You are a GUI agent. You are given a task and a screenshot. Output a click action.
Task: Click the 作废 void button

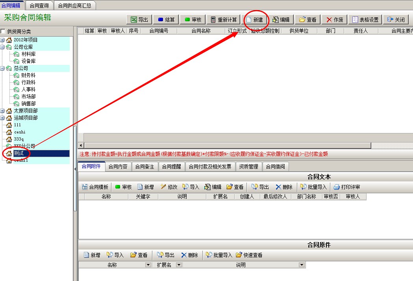334,20
